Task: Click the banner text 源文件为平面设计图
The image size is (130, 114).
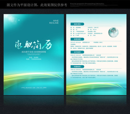Action: 22,5
